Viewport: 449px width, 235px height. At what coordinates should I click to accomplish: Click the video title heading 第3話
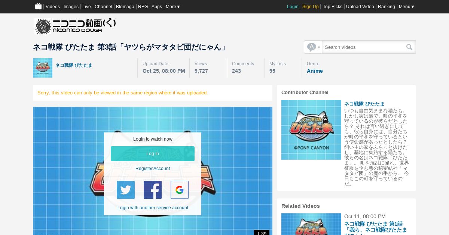(130, 47)
